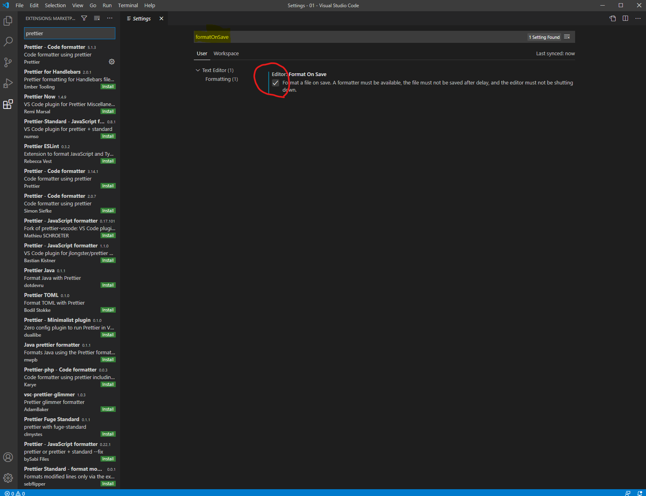Select Formatting (1) in settings tree

tap(221, 79)
